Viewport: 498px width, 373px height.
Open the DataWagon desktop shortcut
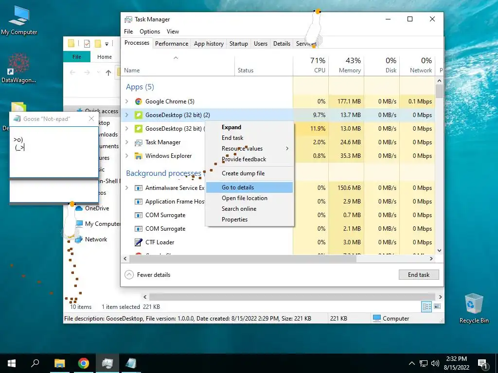click(x=18, y=68)
